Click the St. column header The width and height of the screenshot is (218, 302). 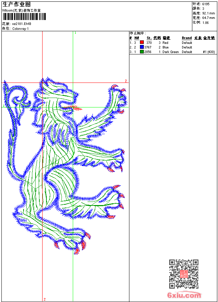149,38
